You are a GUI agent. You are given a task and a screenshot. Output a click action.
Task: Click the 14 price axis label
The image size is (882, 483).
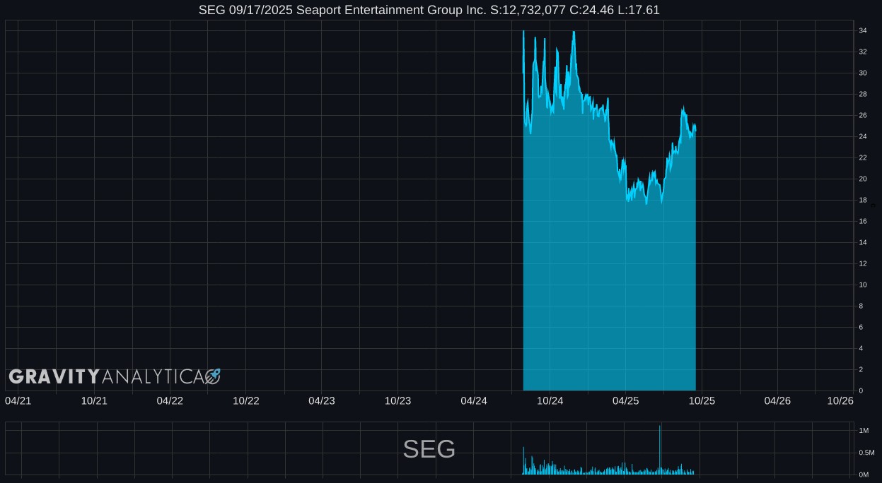tap(863, 242)
